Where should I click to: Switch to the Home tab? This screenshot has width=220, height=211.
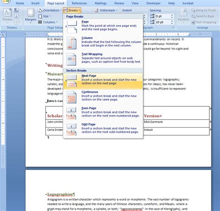pyautogui.click(x=20, y=3)
